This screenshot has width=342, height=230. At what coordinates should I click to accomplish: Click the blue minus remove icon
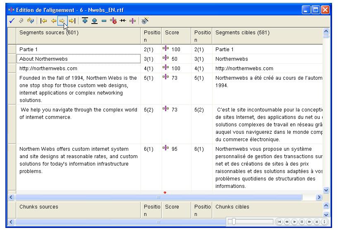tap(104, 21)
